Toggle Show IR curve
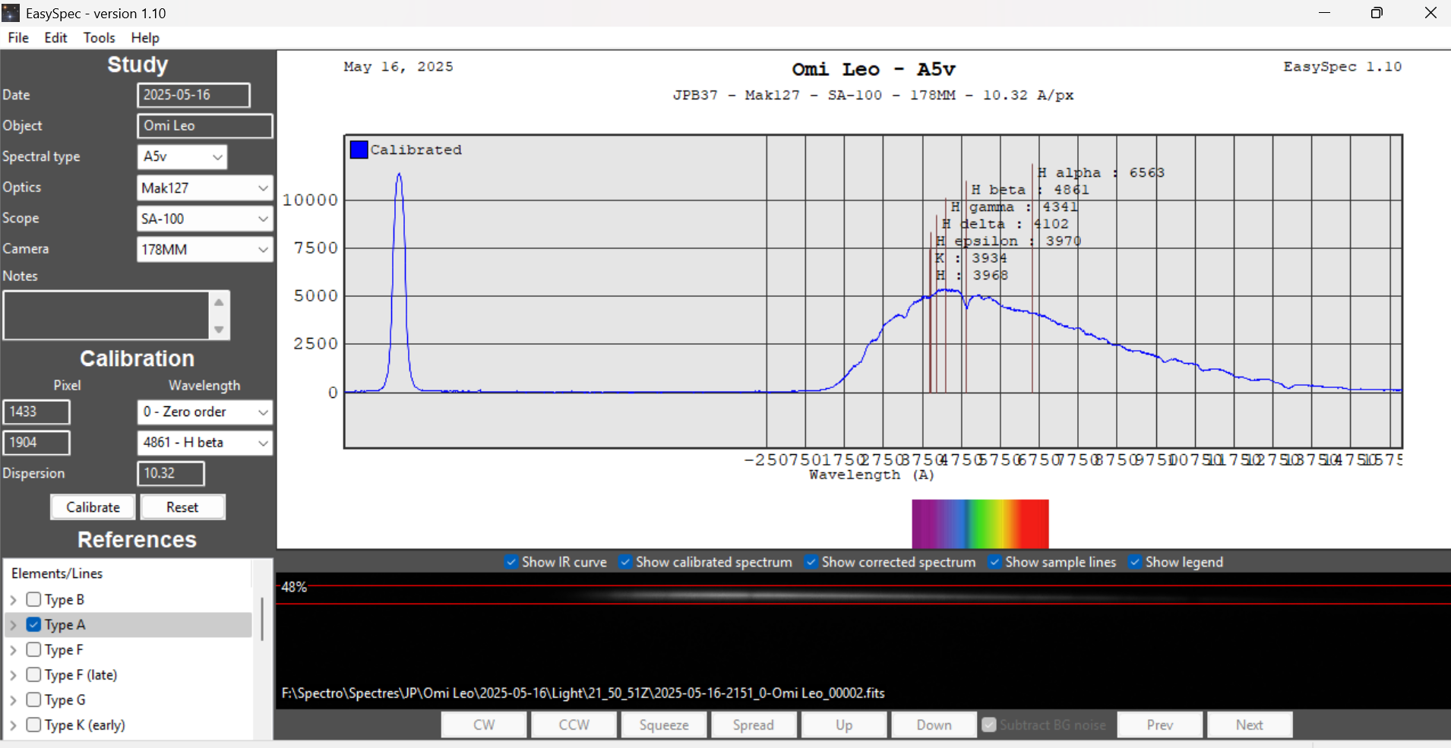This screenshot has width=1451, height=748. (x=511, y=562)
